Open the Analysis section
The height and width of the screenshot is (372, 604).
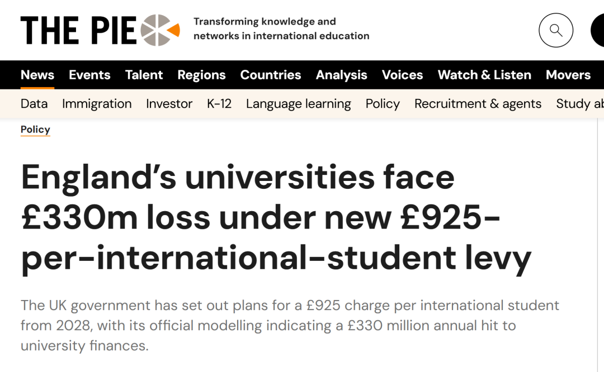(341, 74)
